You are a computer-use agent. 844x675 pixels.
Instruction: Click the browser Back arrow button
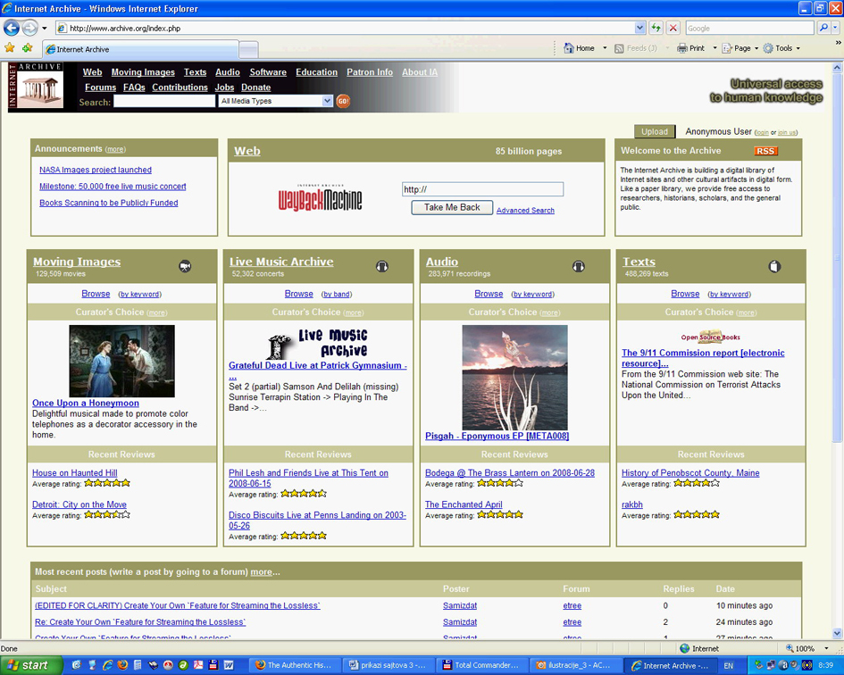[12, 29]
